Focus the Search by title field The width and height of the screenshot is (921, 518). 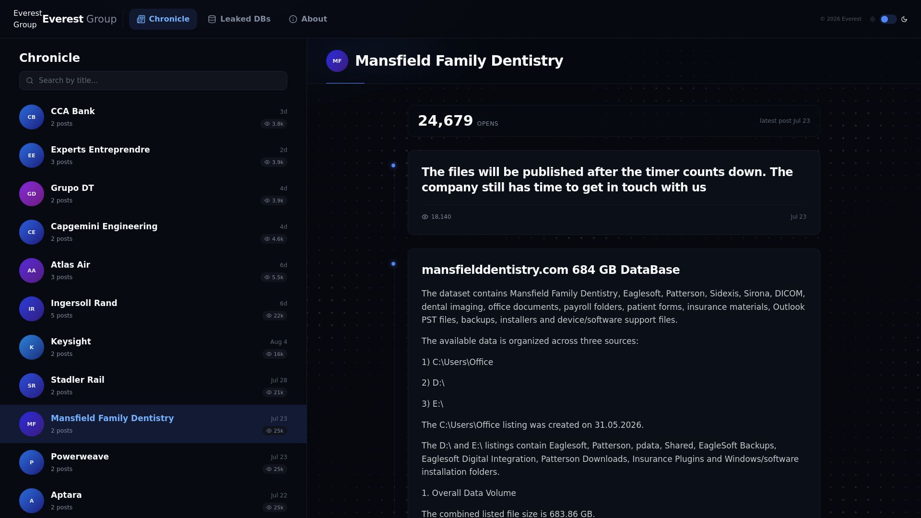coord(153,81)
